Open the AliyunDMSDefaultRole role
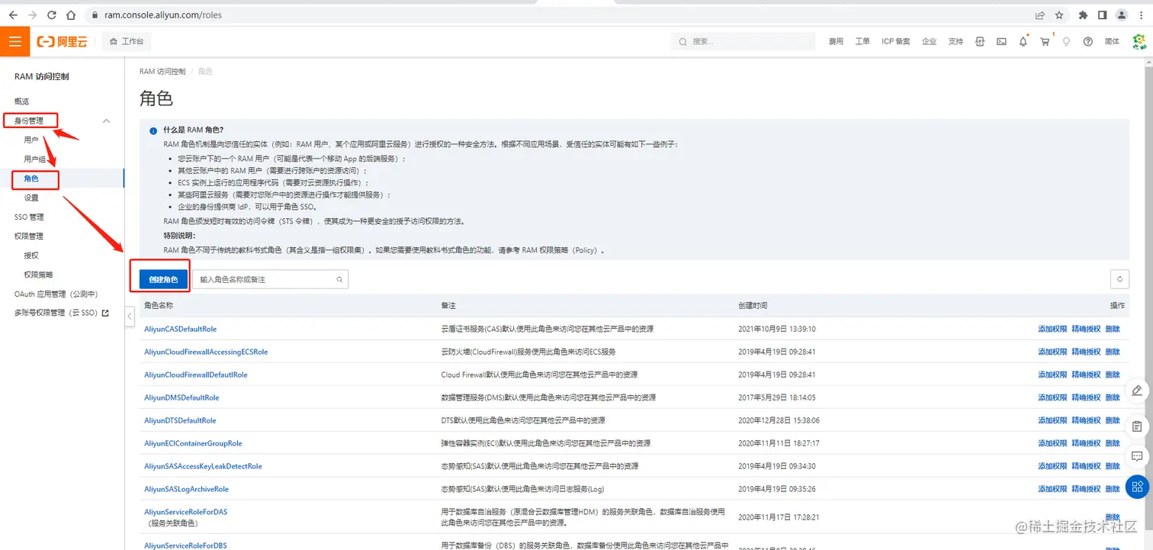The image size is (1153, 550). 181,397
